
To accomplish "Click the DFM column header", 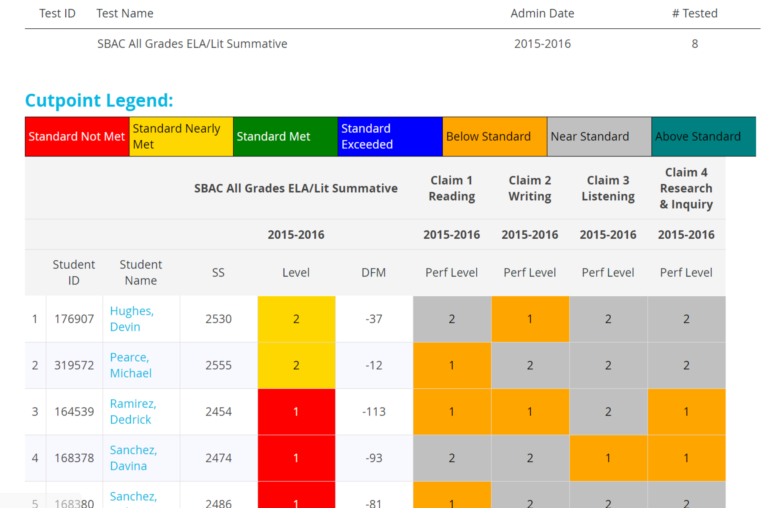I will 373,272.
